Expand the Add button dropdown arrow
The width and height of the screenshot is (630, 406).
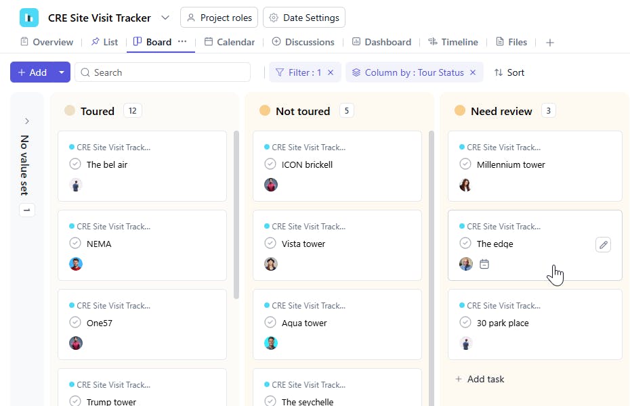point(62,72)
